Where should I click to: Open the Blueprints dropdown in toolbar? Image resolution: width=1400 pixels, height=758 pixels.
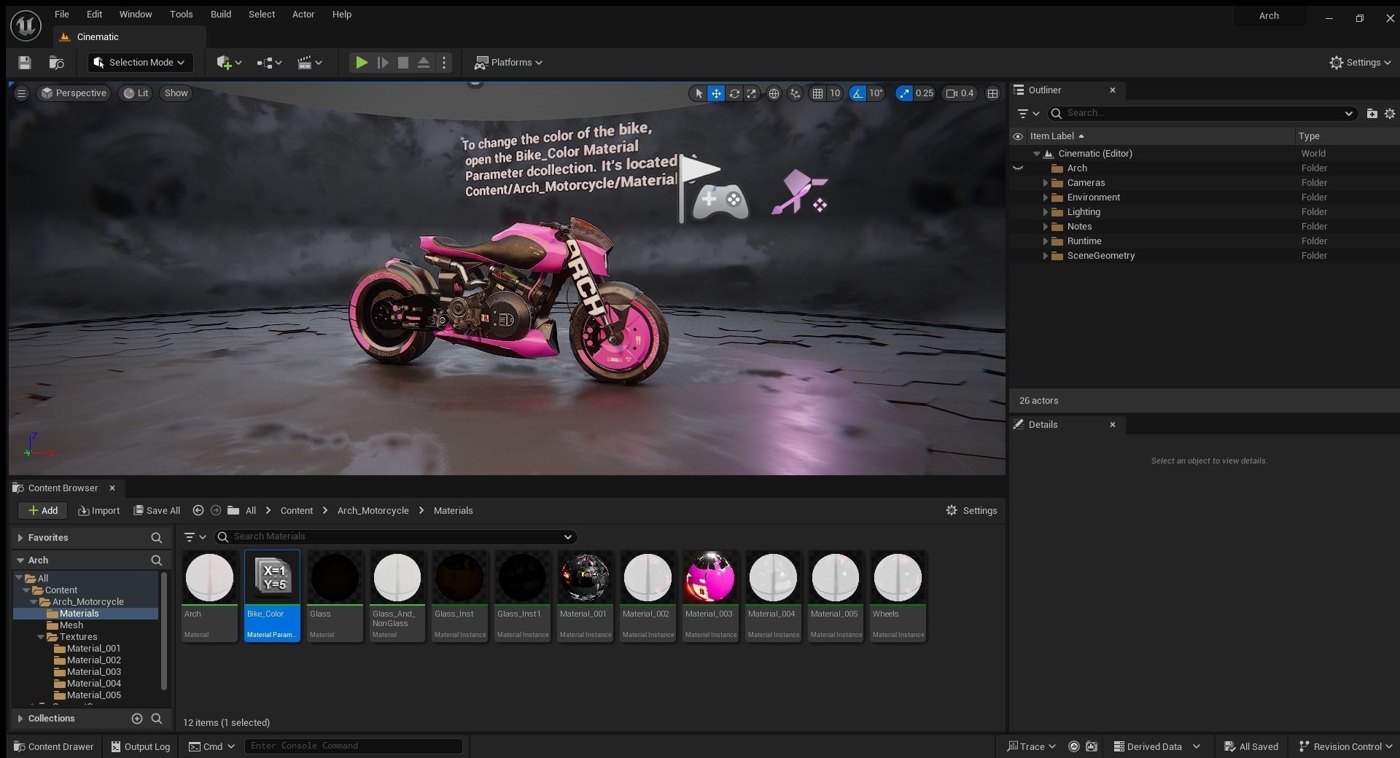pyautogui.click(x=269, y=63)
